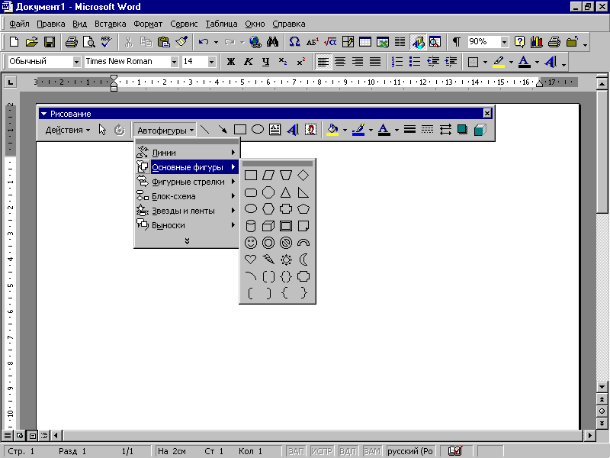Select diamond basic shape
The height and width of the screenshot is (458, 610).
tap(303, 176)
